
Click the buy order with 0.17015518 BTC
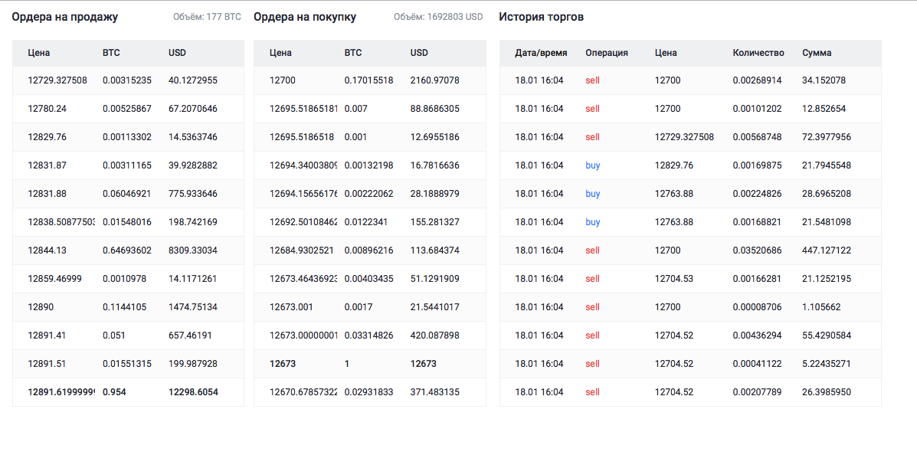(368, 80)
